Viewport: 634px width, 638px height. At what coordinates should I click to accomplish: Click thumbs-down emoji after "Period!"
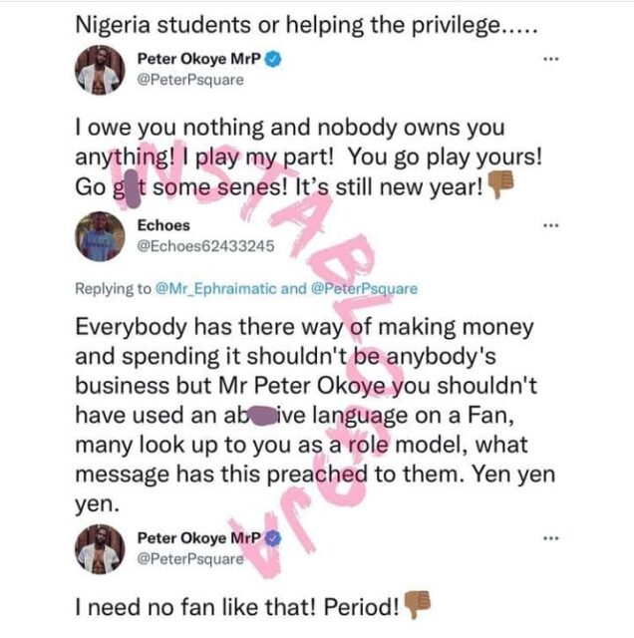pyautogui.click(x=417, y=605)
